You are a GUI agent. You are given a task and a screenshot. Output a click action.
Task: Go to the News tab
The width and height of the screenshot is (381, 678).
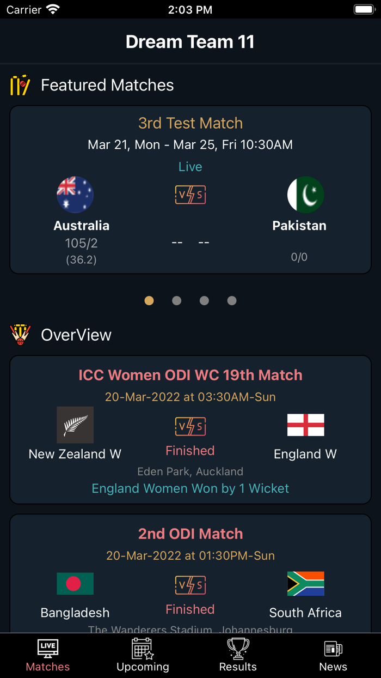coord(333,656)
